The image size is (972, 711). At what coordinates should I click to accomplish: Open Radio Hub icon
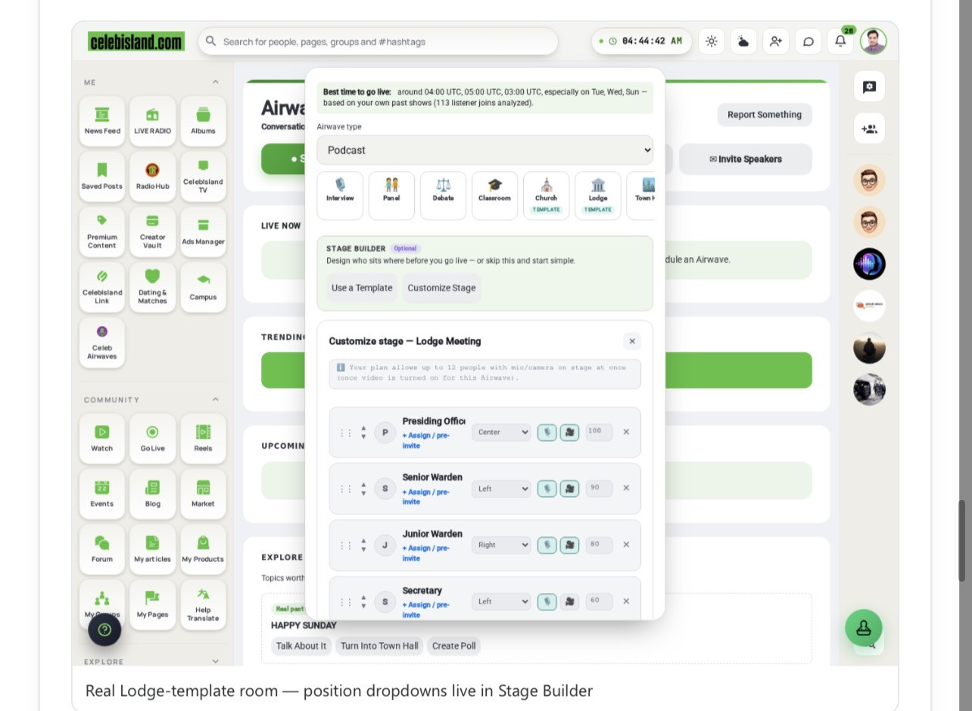point(152,176)
